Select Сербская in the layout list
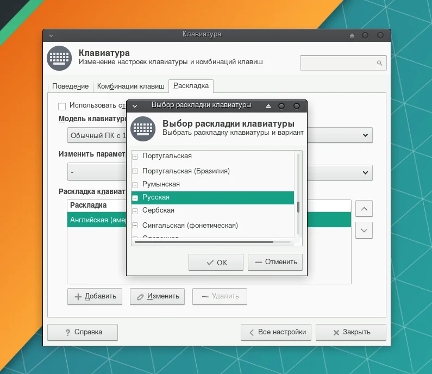 pyautogui.click(x=212, y=210)
